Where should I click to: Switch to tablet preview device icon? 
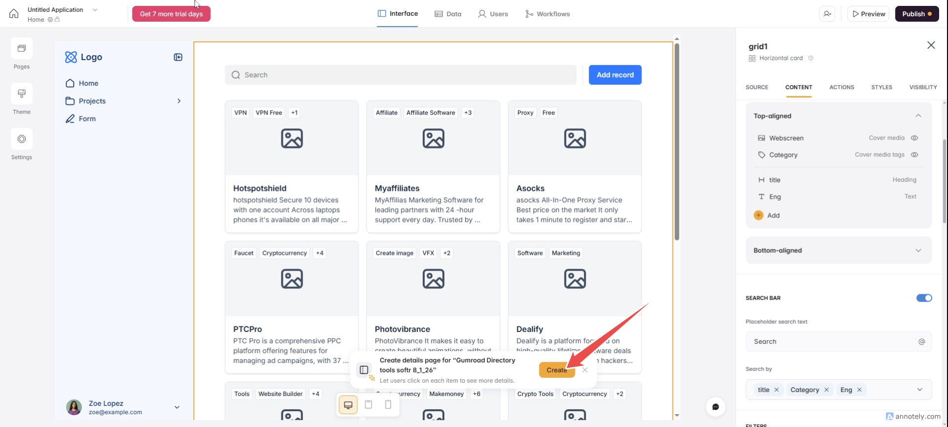pos(368,405)
